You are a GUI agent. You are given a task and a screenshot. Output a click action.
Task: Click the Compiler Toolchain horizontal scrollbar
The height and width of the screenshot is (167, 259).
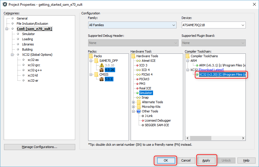(215, 139)
